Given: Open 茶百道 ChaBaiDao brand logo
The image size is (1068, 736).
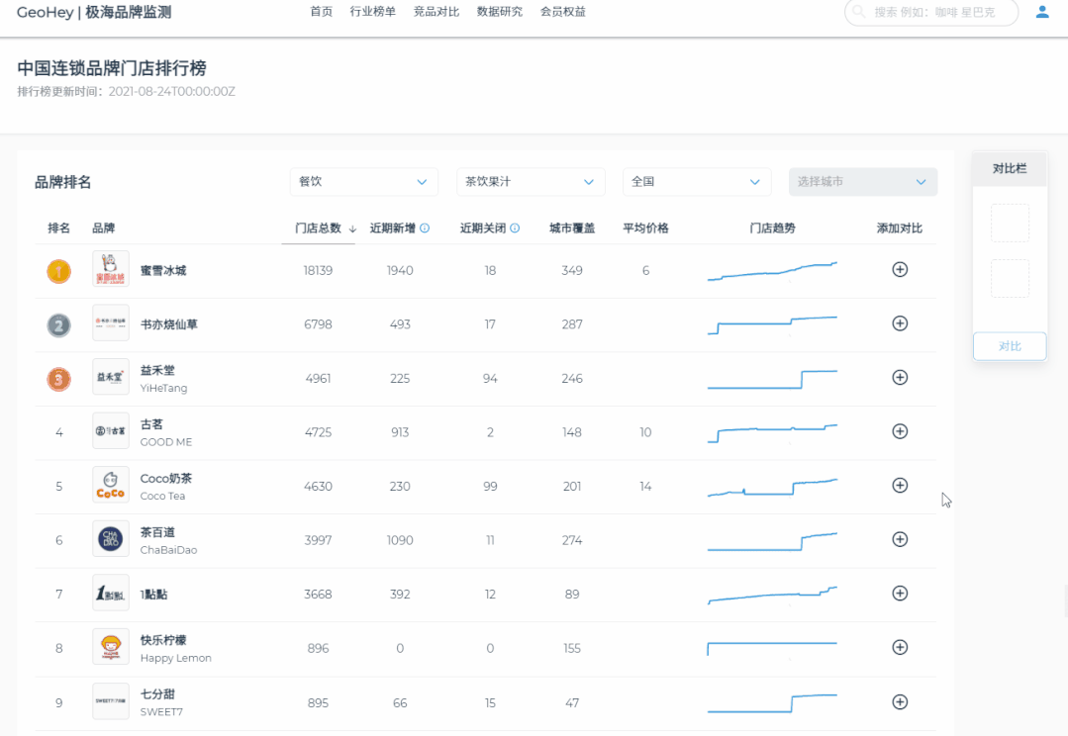Looking at the screenshot, I should coord(110,538).
